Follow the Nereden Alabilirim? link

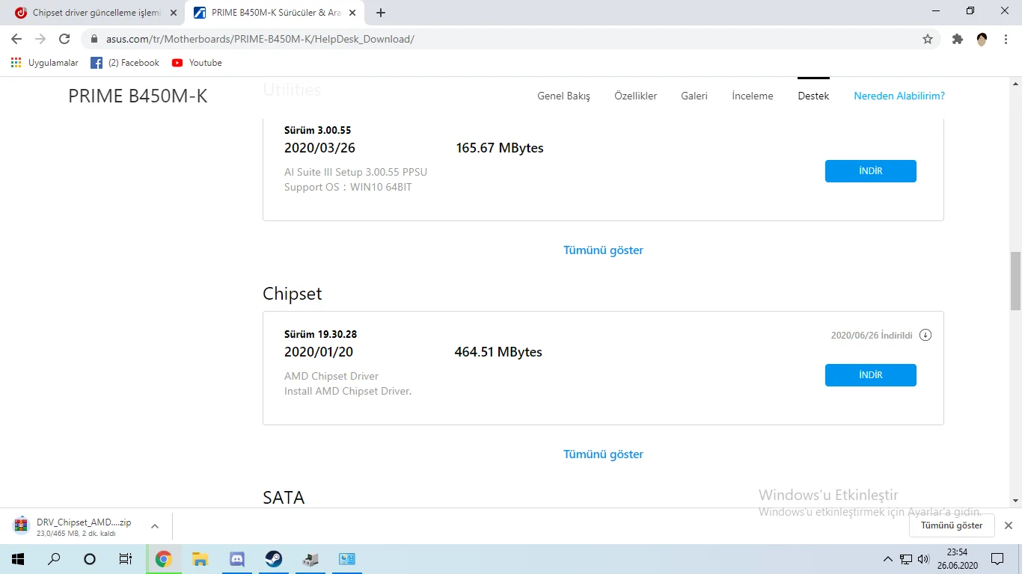(x=899, y=96)
